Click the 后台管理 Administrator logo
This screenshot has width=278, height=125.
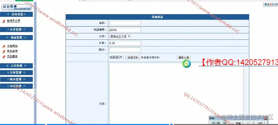click(x=17, y=7)
